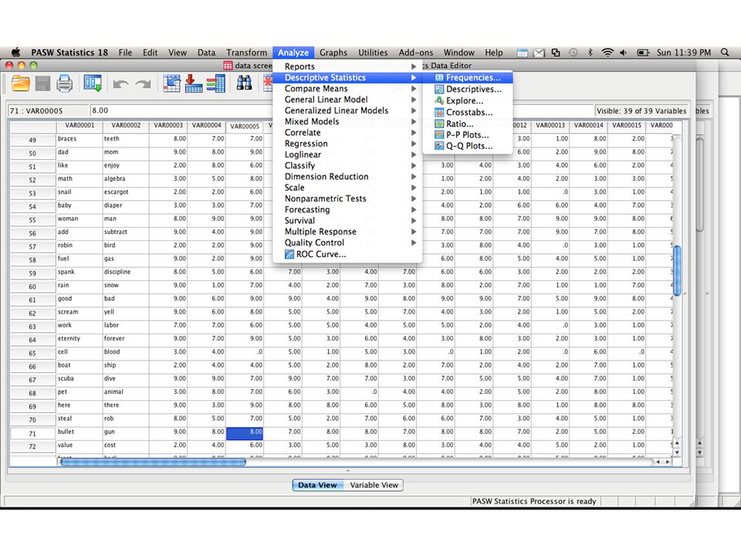The height and width of the screenshot is (556, 741).
Task: Open the File menu
Action: coord(125,53)
